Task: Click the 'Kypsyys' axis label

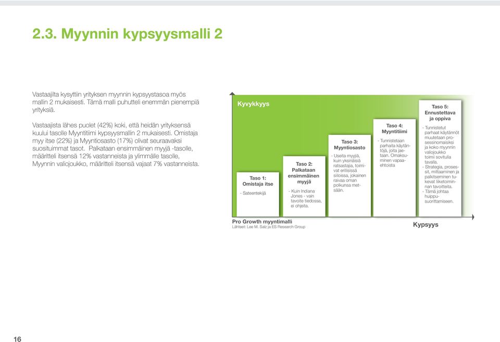Action: pyautogui.click(x=426, y=225)
